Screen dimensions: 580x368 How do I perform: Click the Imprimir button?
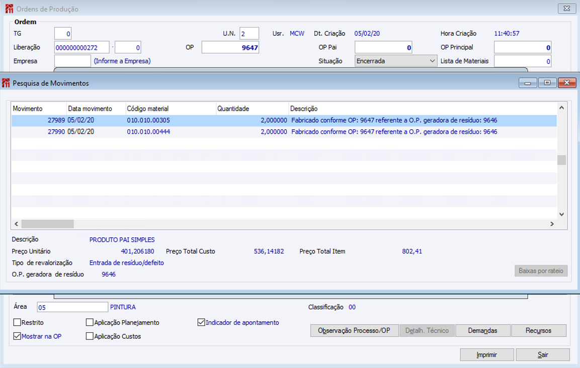point(486,355)
